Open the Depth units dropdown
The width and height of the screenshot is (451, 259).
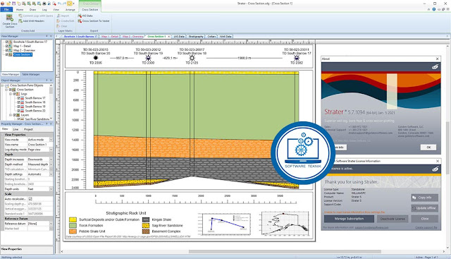coord(51,189)
